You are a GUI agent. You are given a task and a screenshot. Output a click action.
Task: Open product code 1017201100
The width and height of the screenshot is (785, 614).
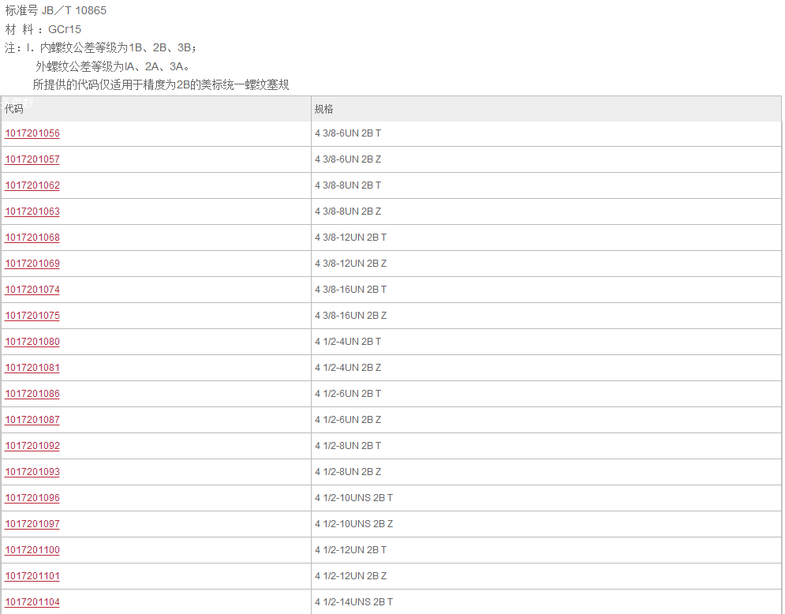coord(32,550)
